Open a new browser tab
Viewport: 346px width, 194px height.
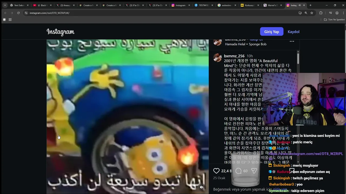point(310,5)
